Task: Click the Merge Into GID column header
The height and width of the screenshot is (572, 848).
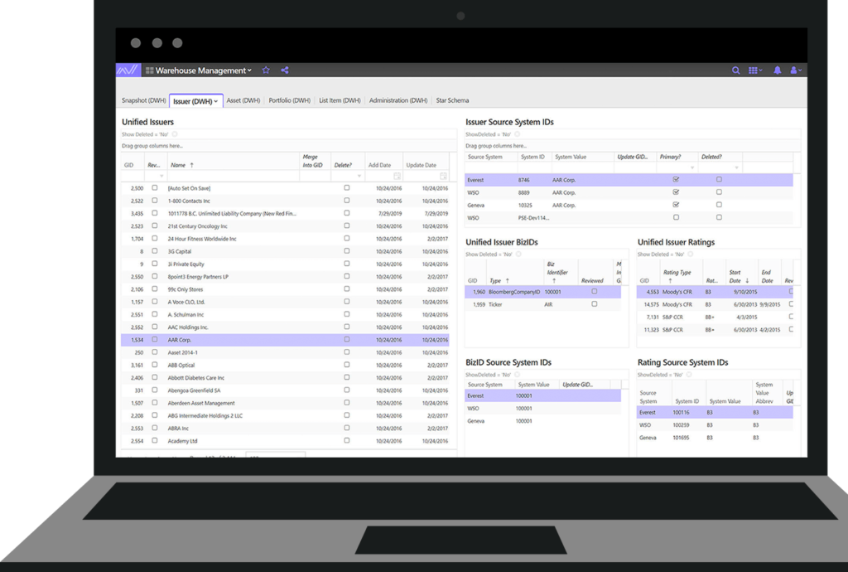Action: click(x=312, y=161)
